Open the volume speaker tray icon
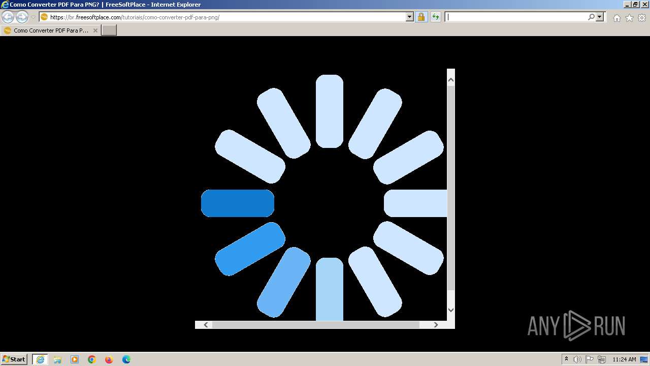The image size is (650, 366). click(x=577, y=359)
